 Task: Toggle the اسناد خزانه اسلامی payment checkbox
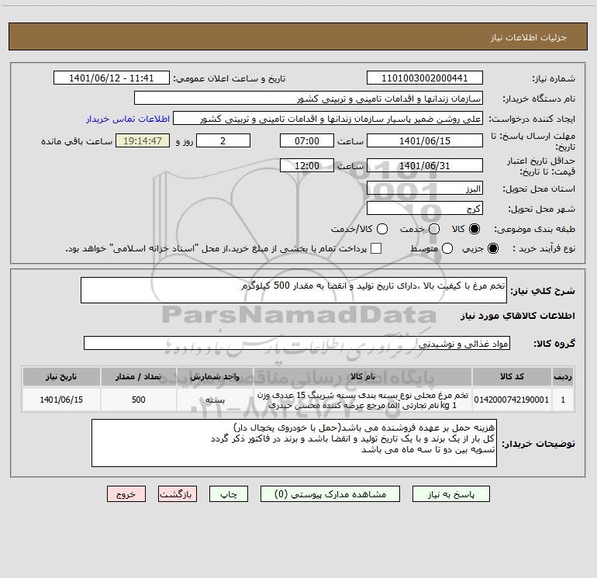point(376,248)
